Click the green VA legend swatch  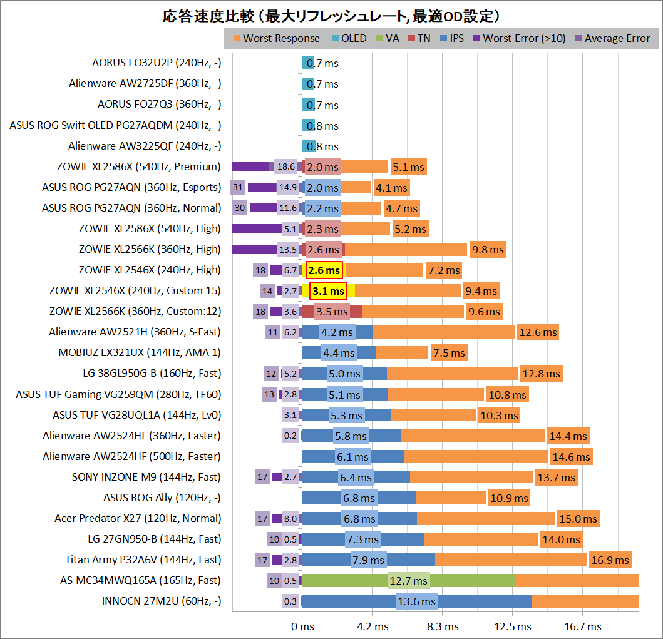click(379, 38)
